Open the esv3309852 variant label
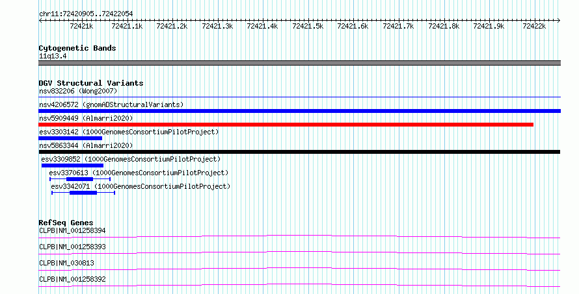Screen dimensions: 579x294 (x=131, y=159)
